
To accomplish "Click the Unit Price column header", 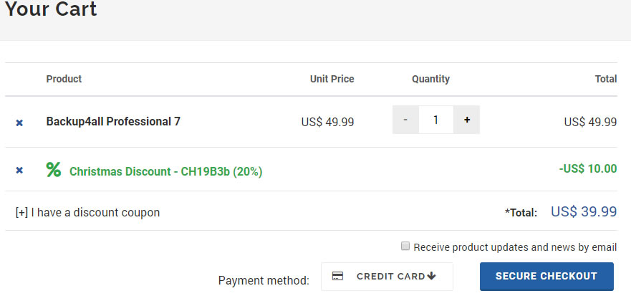I will 332,79.
